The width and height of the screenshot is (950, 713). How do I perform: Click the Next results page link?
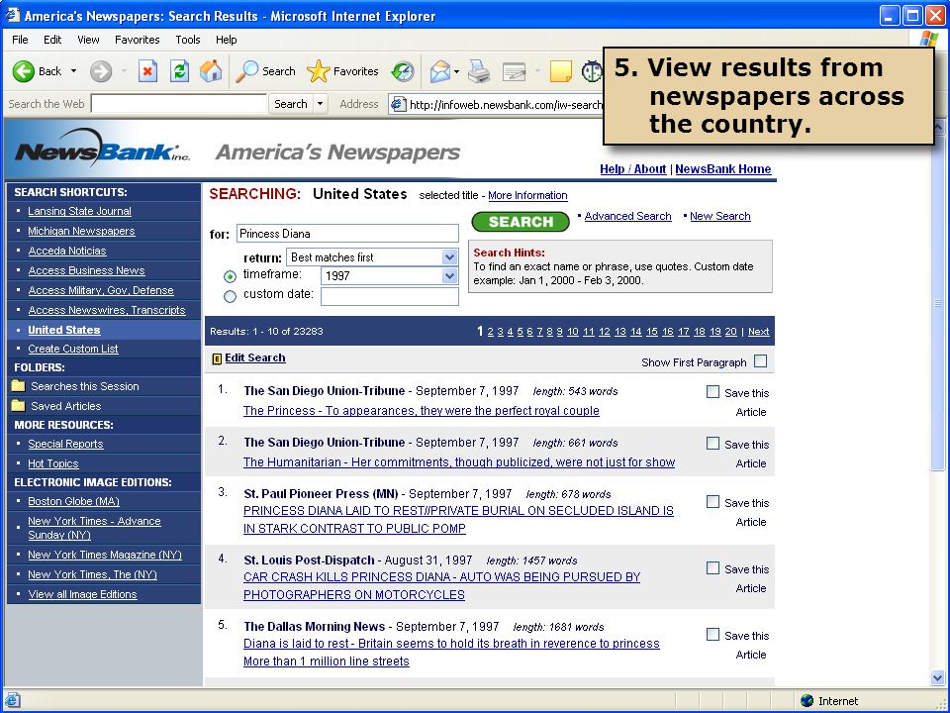click(759, 332)
